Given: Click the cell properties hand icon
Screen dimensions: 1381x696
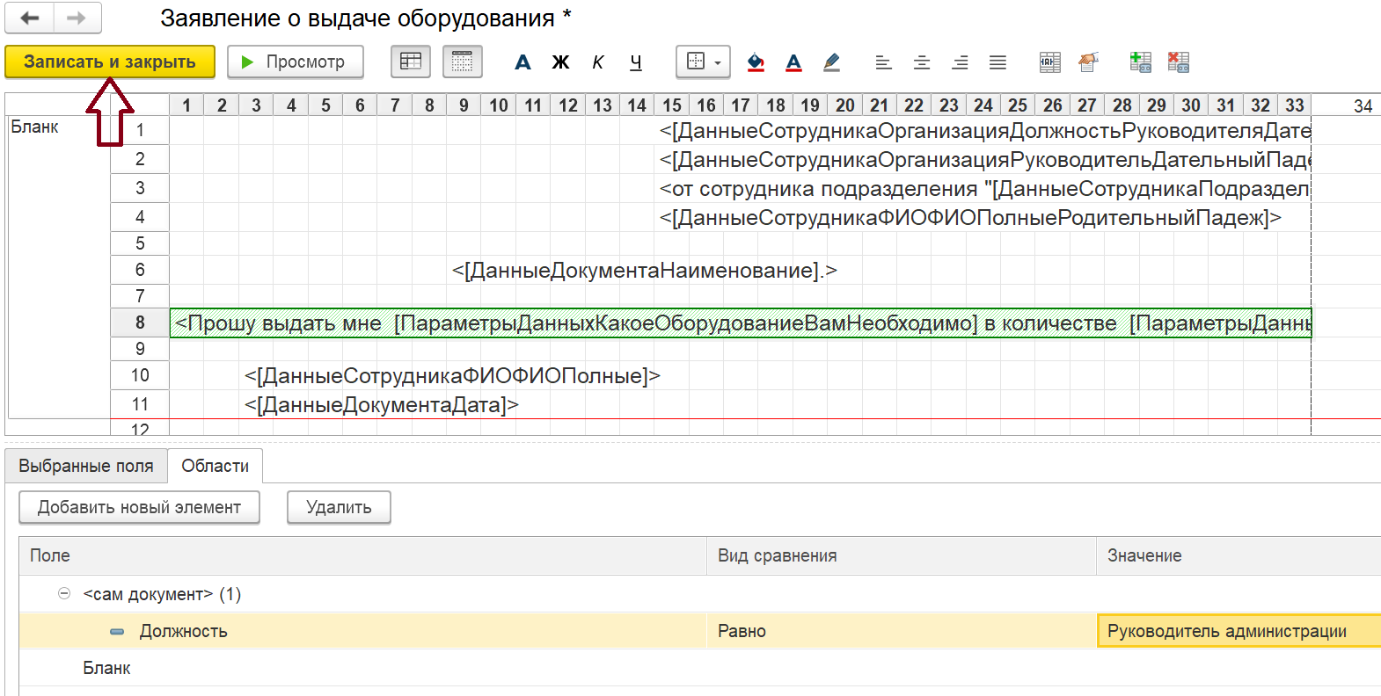Looking at the screenshot, I should [x=1088, y=62].
